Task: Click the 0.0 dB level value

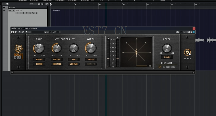Action: pyautogui.click(x=167, y=57)
